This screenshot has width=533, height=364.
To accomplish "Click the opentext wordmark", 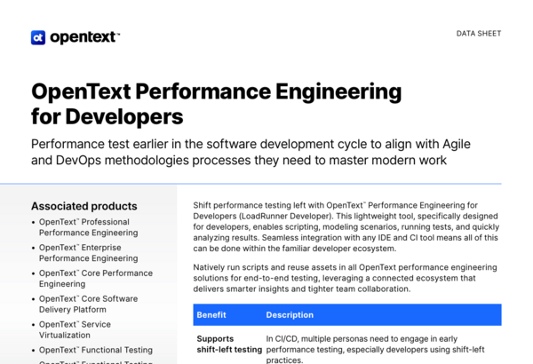I will pyautogui.click(x=84, y=37).
